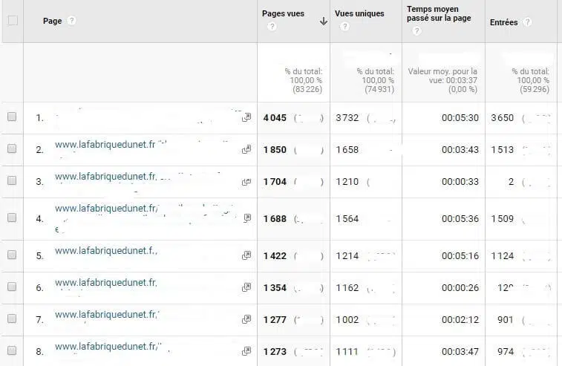Sort by Vues uniques column header
Viewport: 562px width, 366px height.
coord(359,14)
